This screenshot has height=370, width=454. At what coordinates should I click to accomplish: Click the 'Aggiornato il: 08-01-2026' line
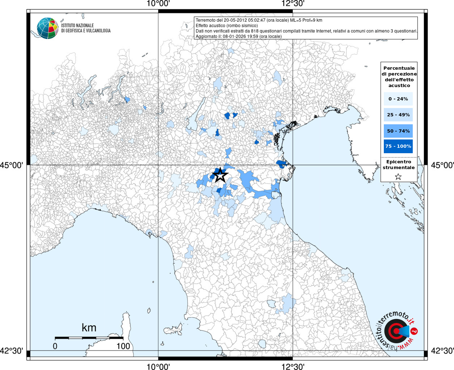[x=239, y=36]
